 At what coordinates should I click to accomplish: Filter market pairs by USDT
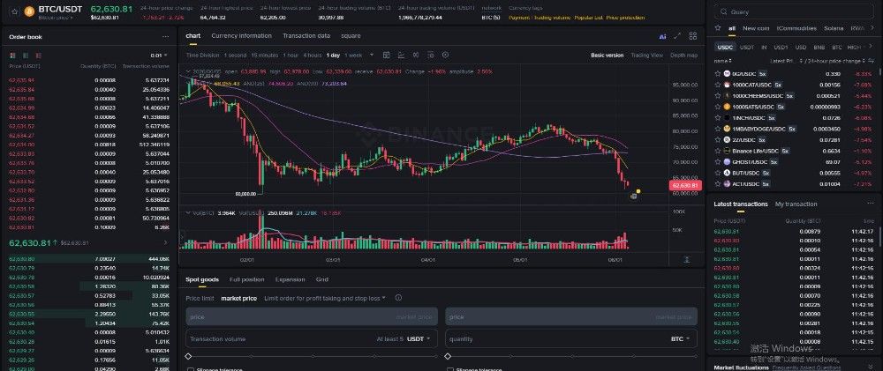click(x=747, y=48)
